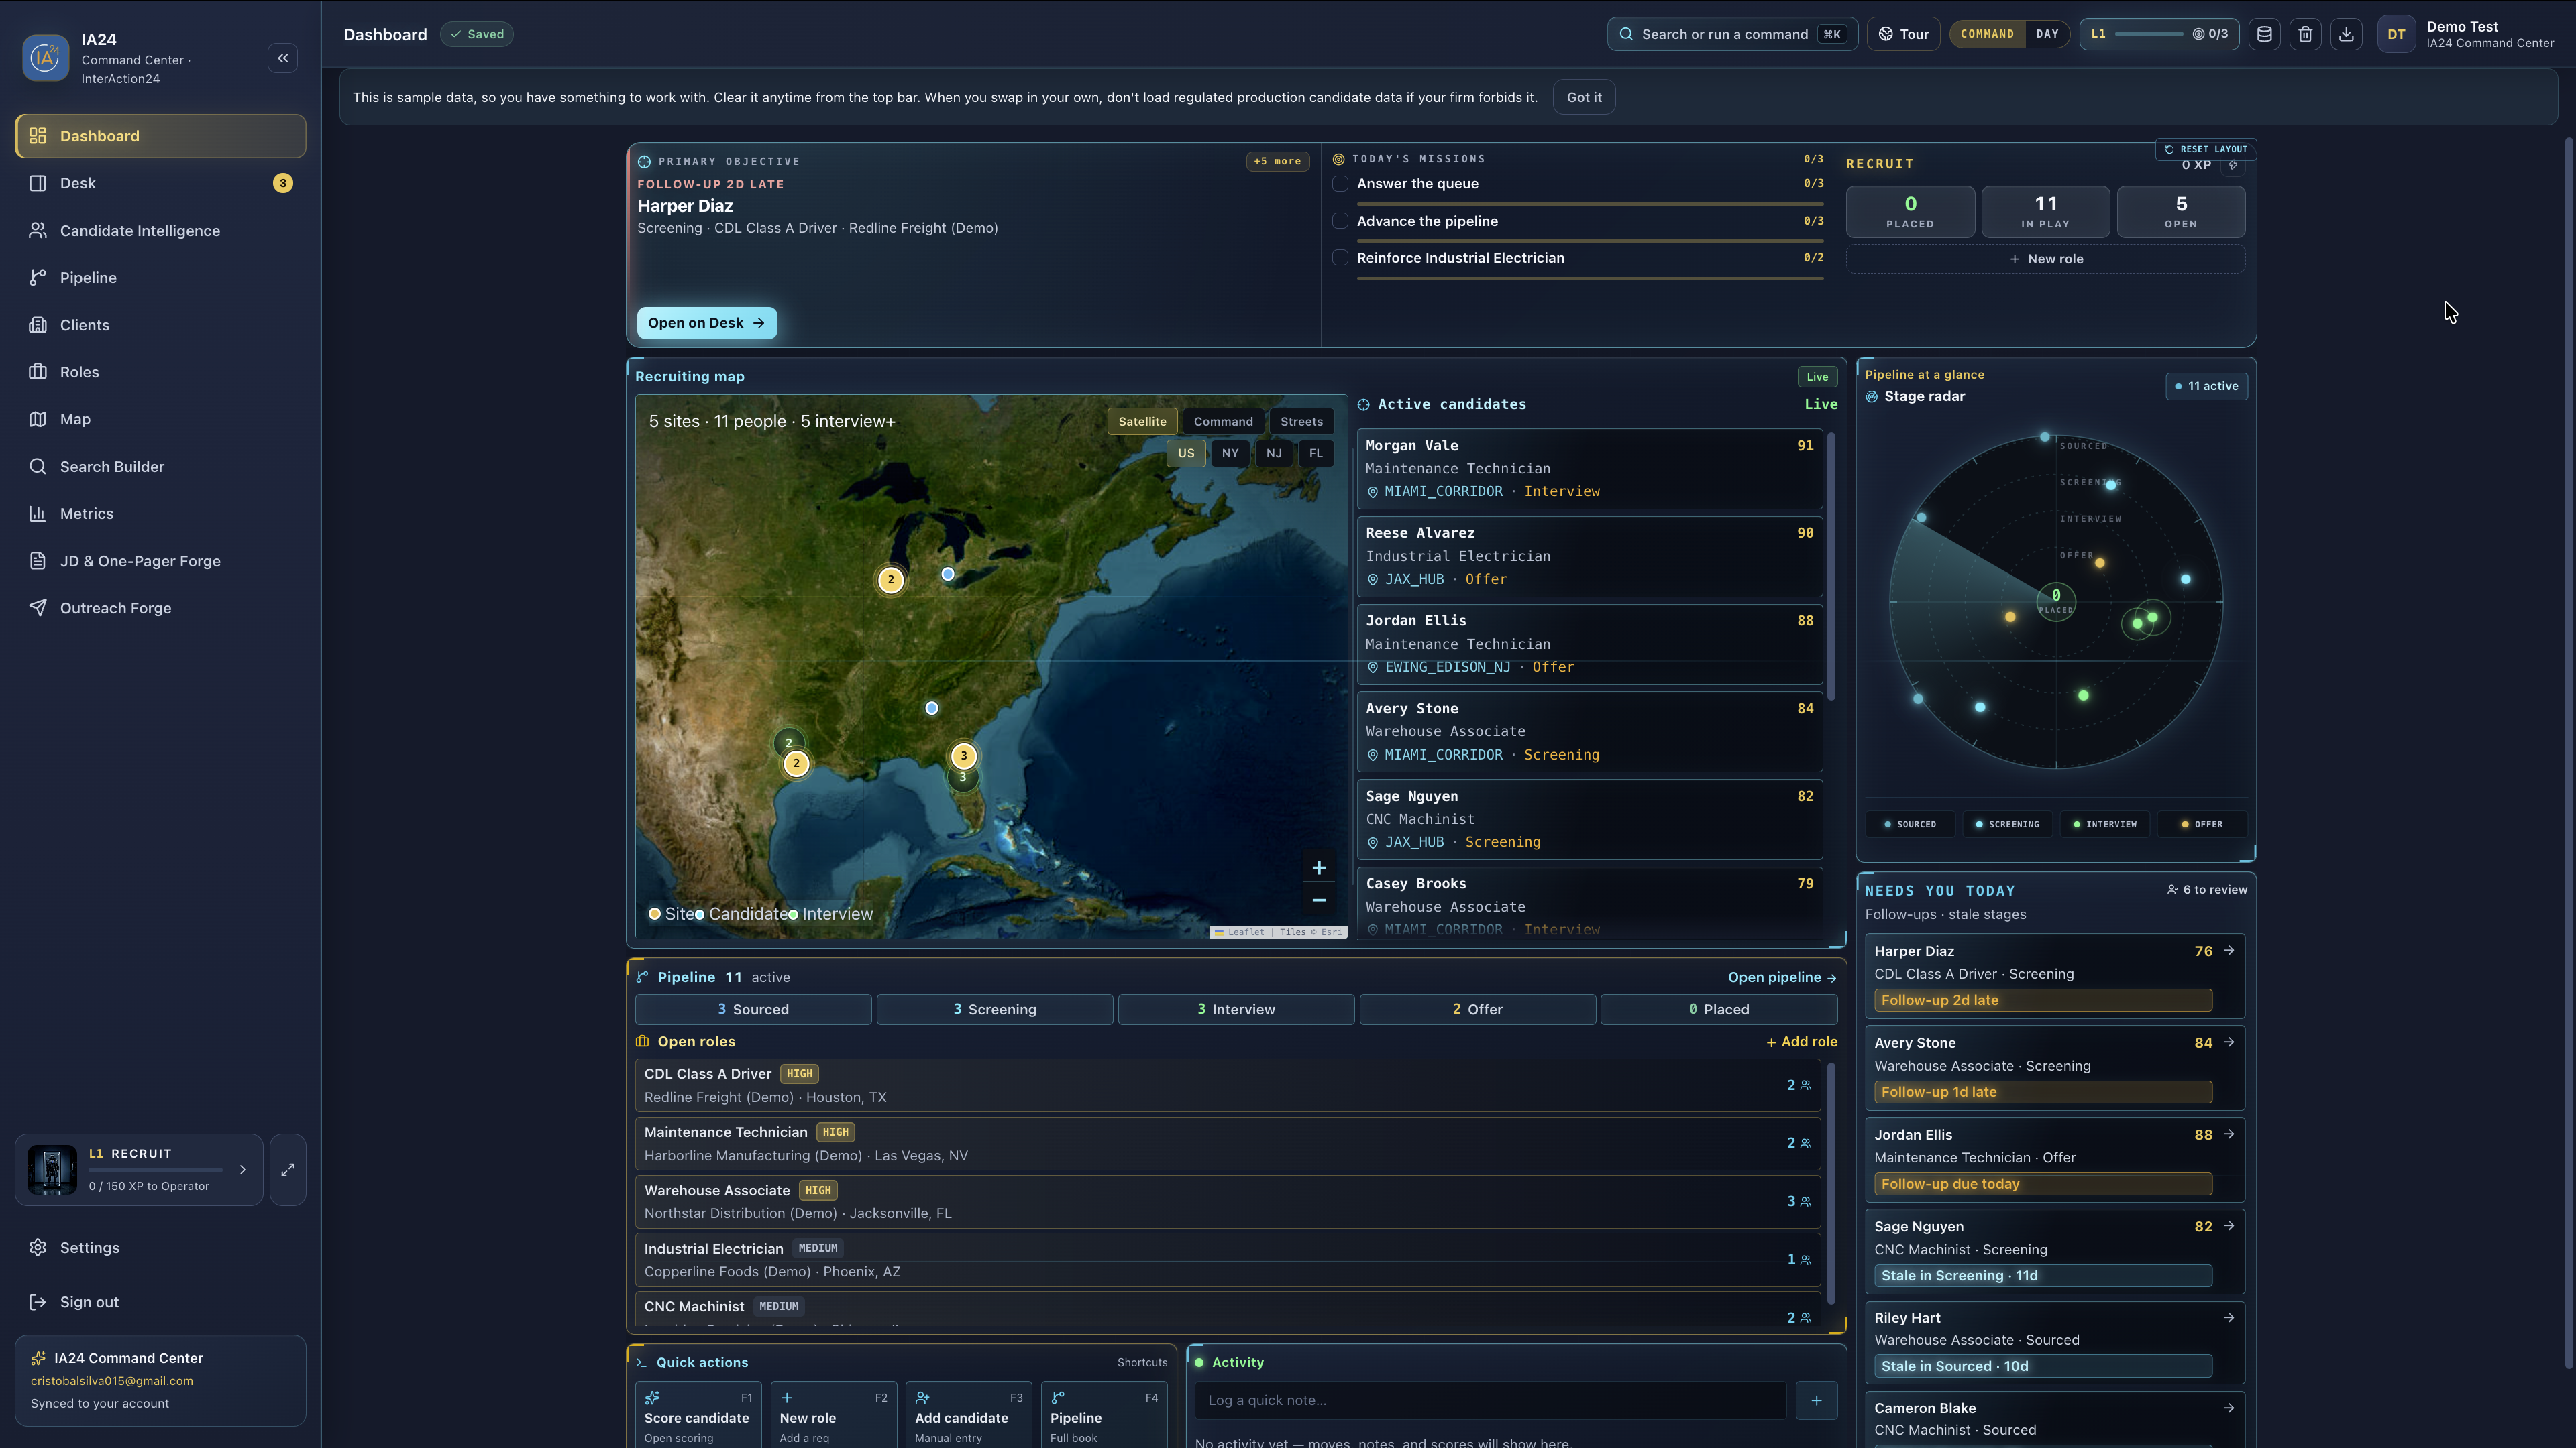The image size is (2576, 1448).
Task: Click the download export icon
Action: [x=2346, y=34]
